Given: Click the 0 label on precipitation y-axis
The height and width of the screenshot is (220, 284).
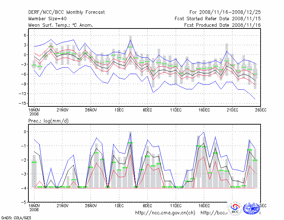Looking at the screenshot, I should click(x=24, y=132).
